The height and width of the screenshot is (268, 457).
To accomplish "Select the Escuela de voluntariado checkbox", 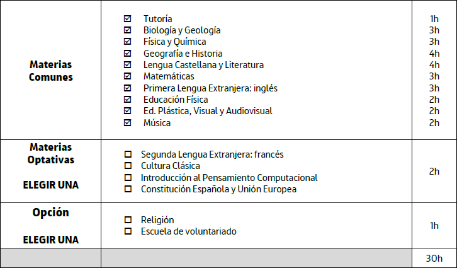I will pyautogui.click(x=128, y=231).
